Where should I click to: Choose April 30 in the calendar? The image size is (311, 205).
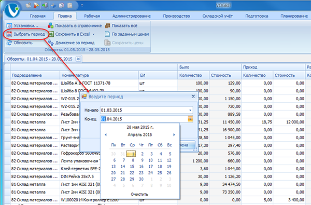coord(141,179)
